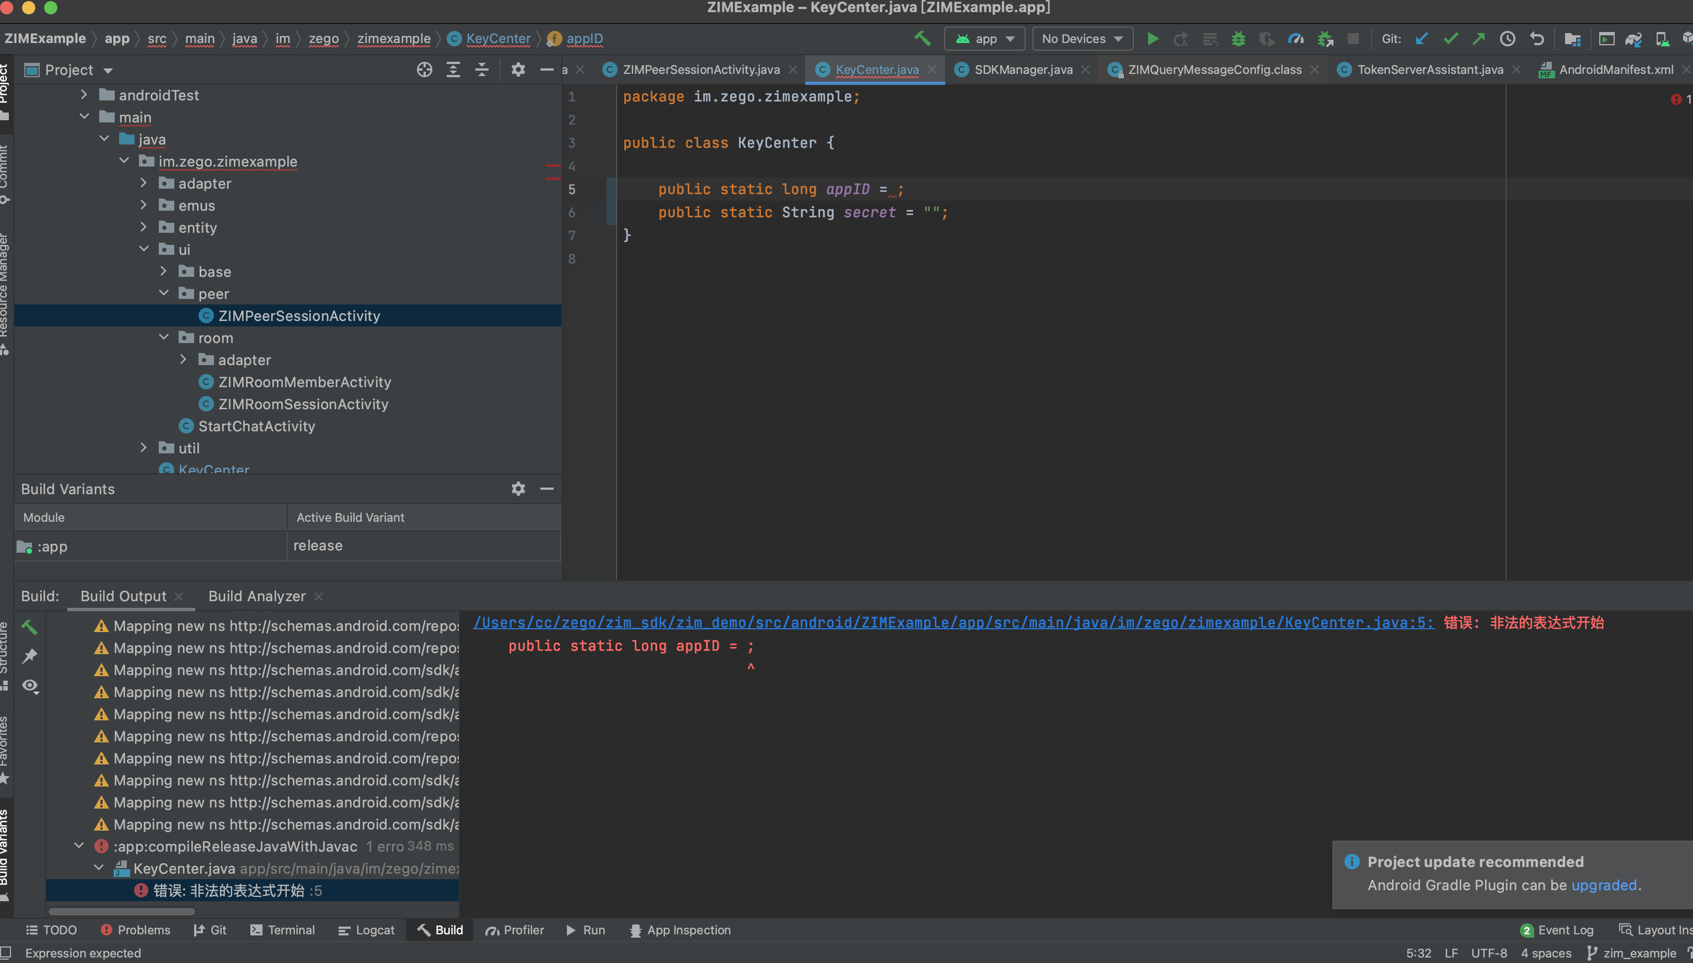Click Git Update Project arrow
1693x963 pixels.
(1421, 39)
